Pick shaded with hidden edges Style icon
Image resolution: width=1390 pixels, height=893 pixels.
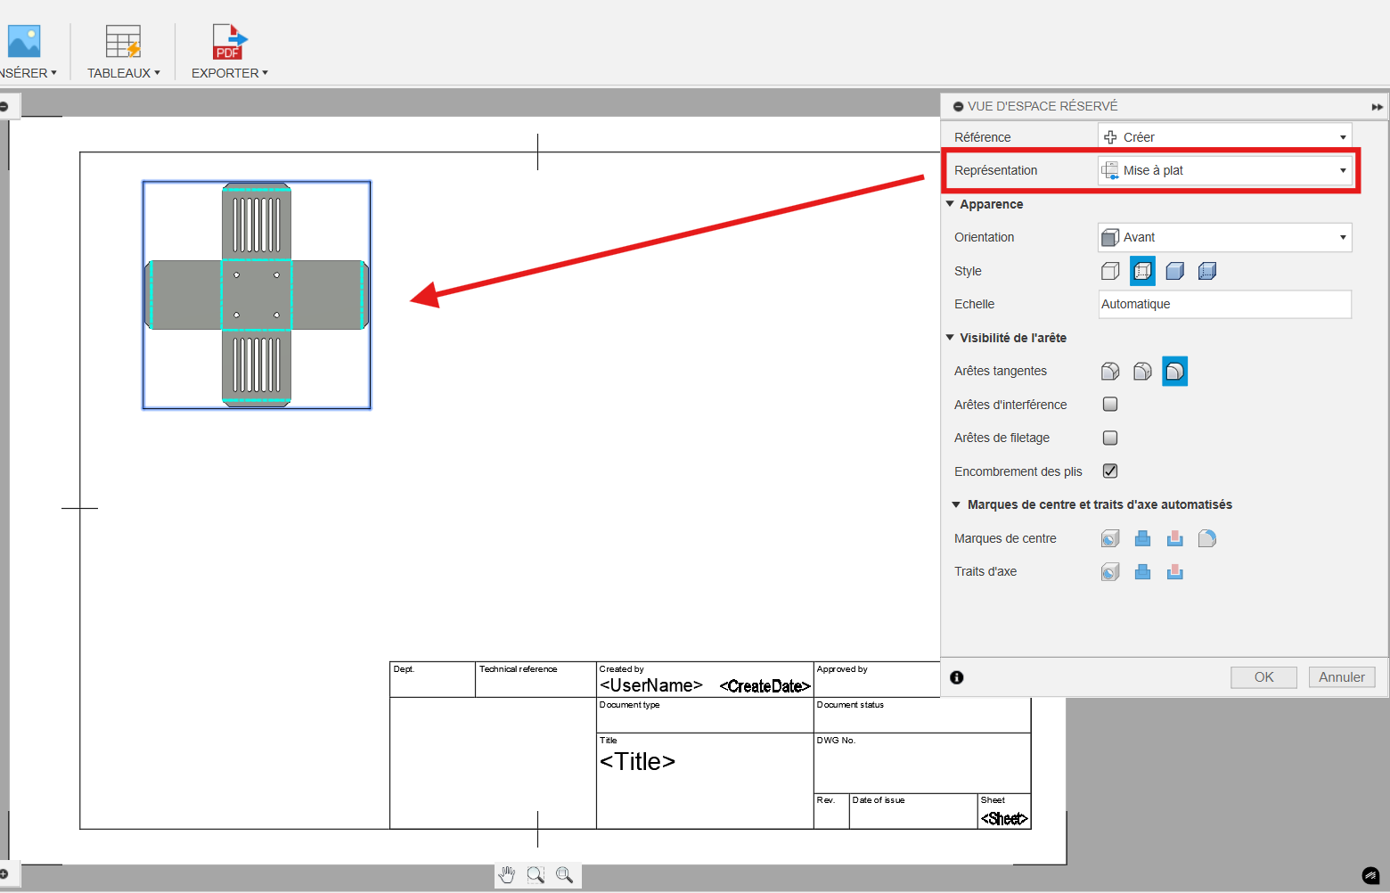tap(1207, 271)
